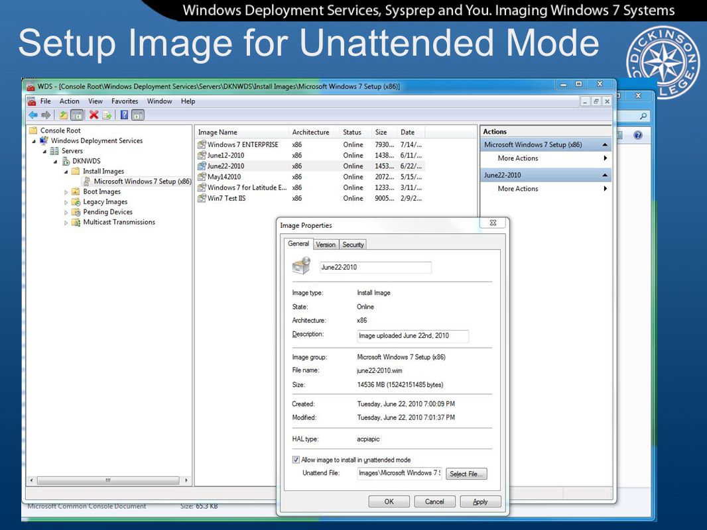Click Cancel in Image Properties
The width and height of the screenshot is (707, 530).
pyautogui.click(x=434, y=502)
